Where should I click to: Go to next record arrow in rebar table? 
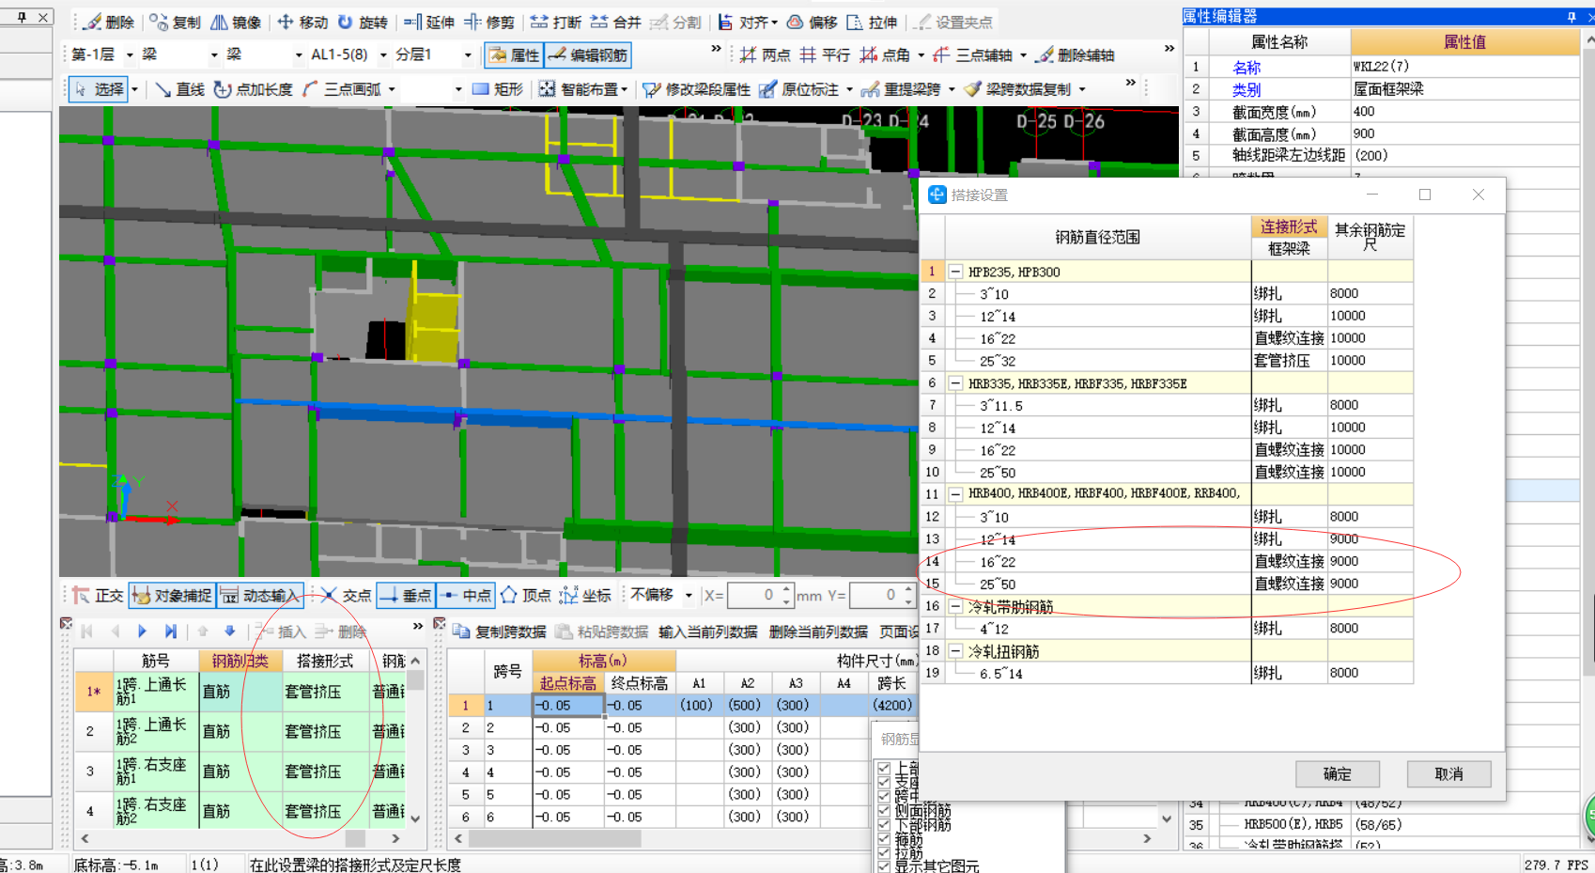(142, 631)
